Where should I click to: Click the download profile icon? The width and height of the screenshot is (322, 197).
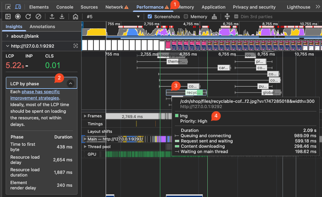point(62,17)
